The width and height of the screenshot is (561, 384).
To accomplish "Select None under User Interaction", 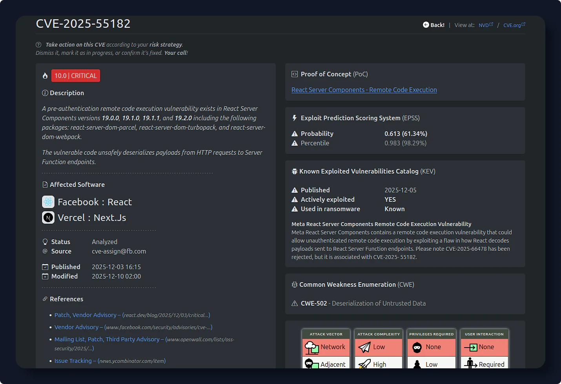I will 484,347.
